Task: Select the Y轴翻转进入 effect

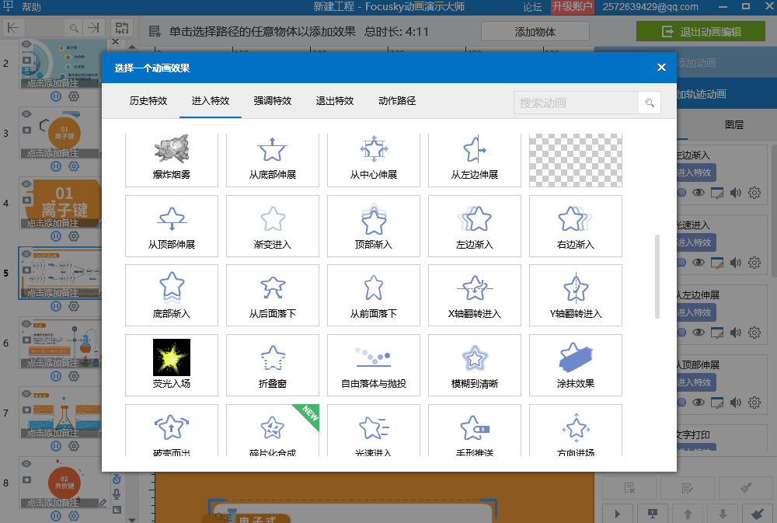Action: [576, 295]
